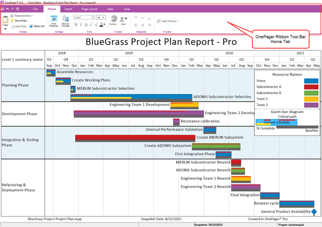The height and width of the screenshot is (227, 322).
Task: Increase font size with grow-font icon
Action: click(96, 25)
